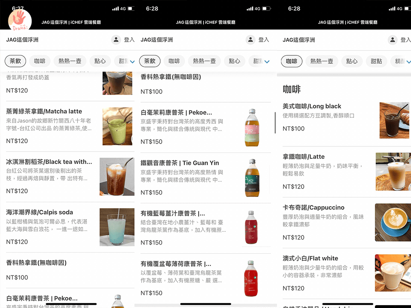Viewport: 411px width, 308px height.
Task: Switch to 甜點 tab in right screen
Action: (x=376, y=61)
